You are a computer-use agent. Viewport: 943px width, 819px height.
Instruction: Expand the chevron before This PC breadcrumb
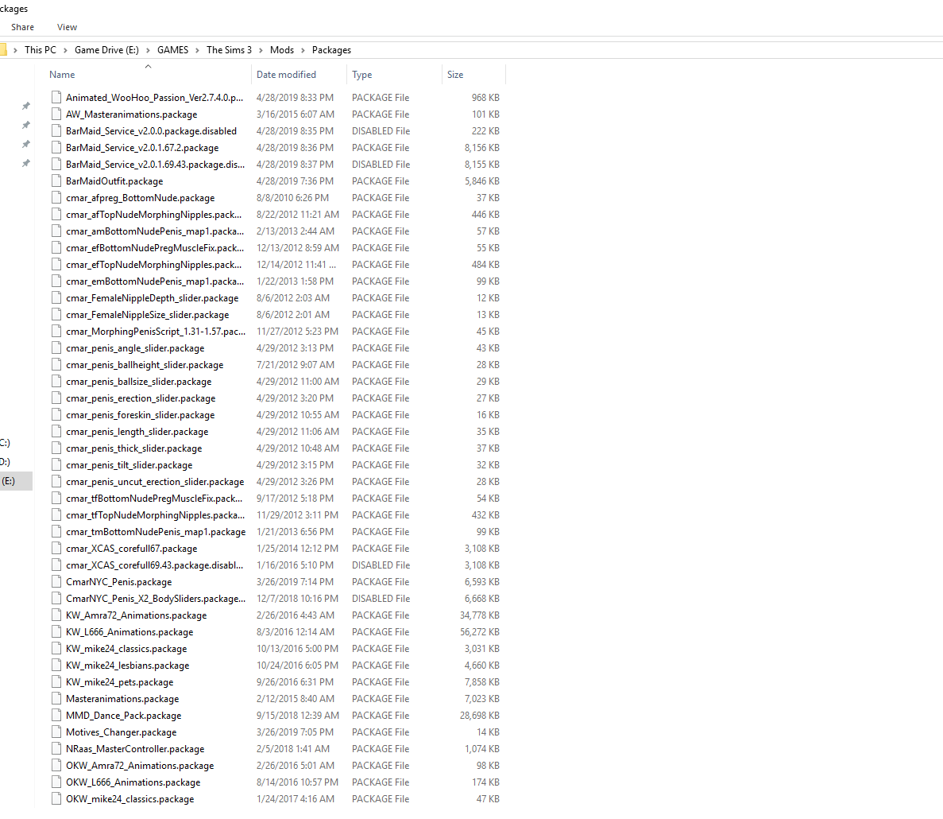click(15, 50)
